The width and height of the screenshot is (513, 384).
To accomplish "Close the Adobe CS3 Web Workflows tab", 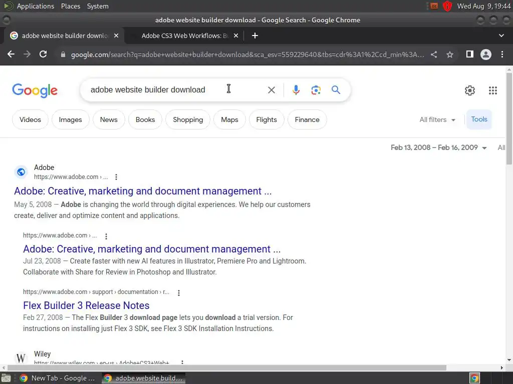I will click(x=236, y=35).
